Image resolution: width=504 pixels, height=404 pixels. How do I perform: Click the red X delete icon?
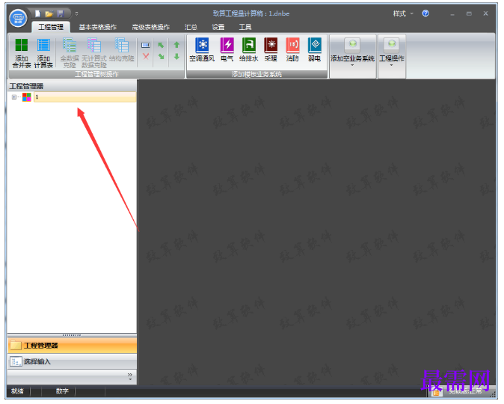[x=146, y=56]
